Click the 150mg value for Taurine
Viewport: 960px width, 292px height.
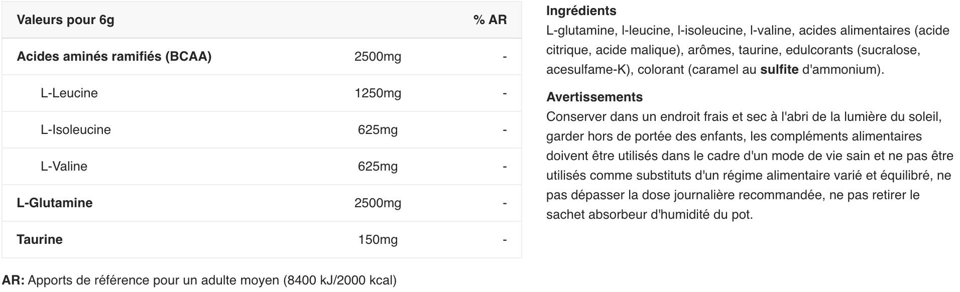(x=378, y=240)
